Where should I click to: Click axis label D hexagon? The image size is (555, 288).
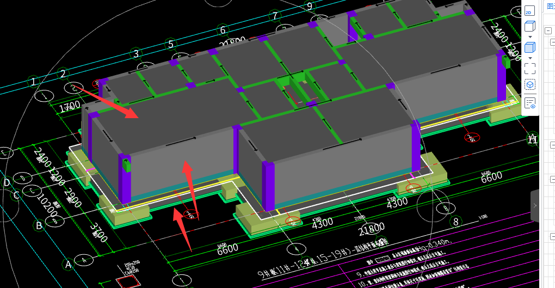[x=7, y=182]
